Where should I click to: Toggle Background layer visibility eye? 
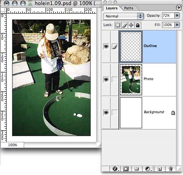coord(106,112)
